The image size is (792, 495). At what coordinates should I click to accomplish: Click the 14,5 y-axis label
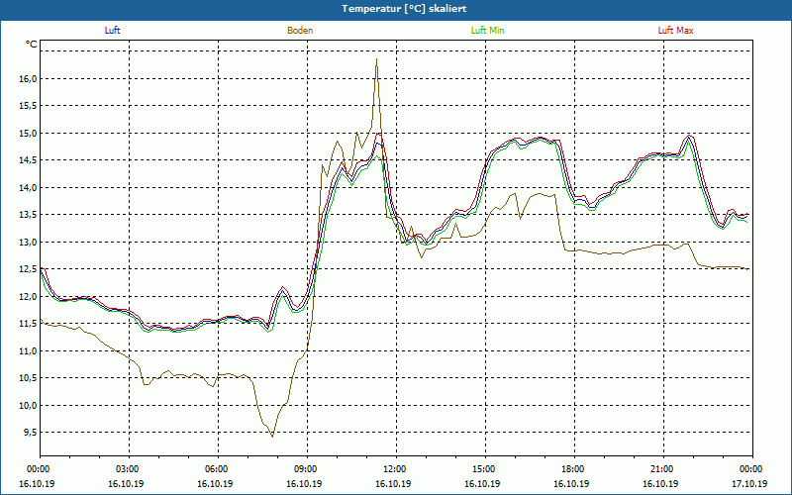(x=29, y=160)
